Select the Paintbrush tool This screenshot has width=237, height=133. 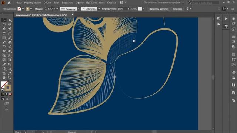(x=10, y=38)
